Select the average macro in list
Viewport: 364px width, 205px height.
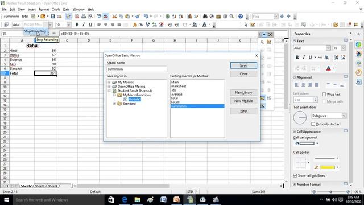coord(177,95)
